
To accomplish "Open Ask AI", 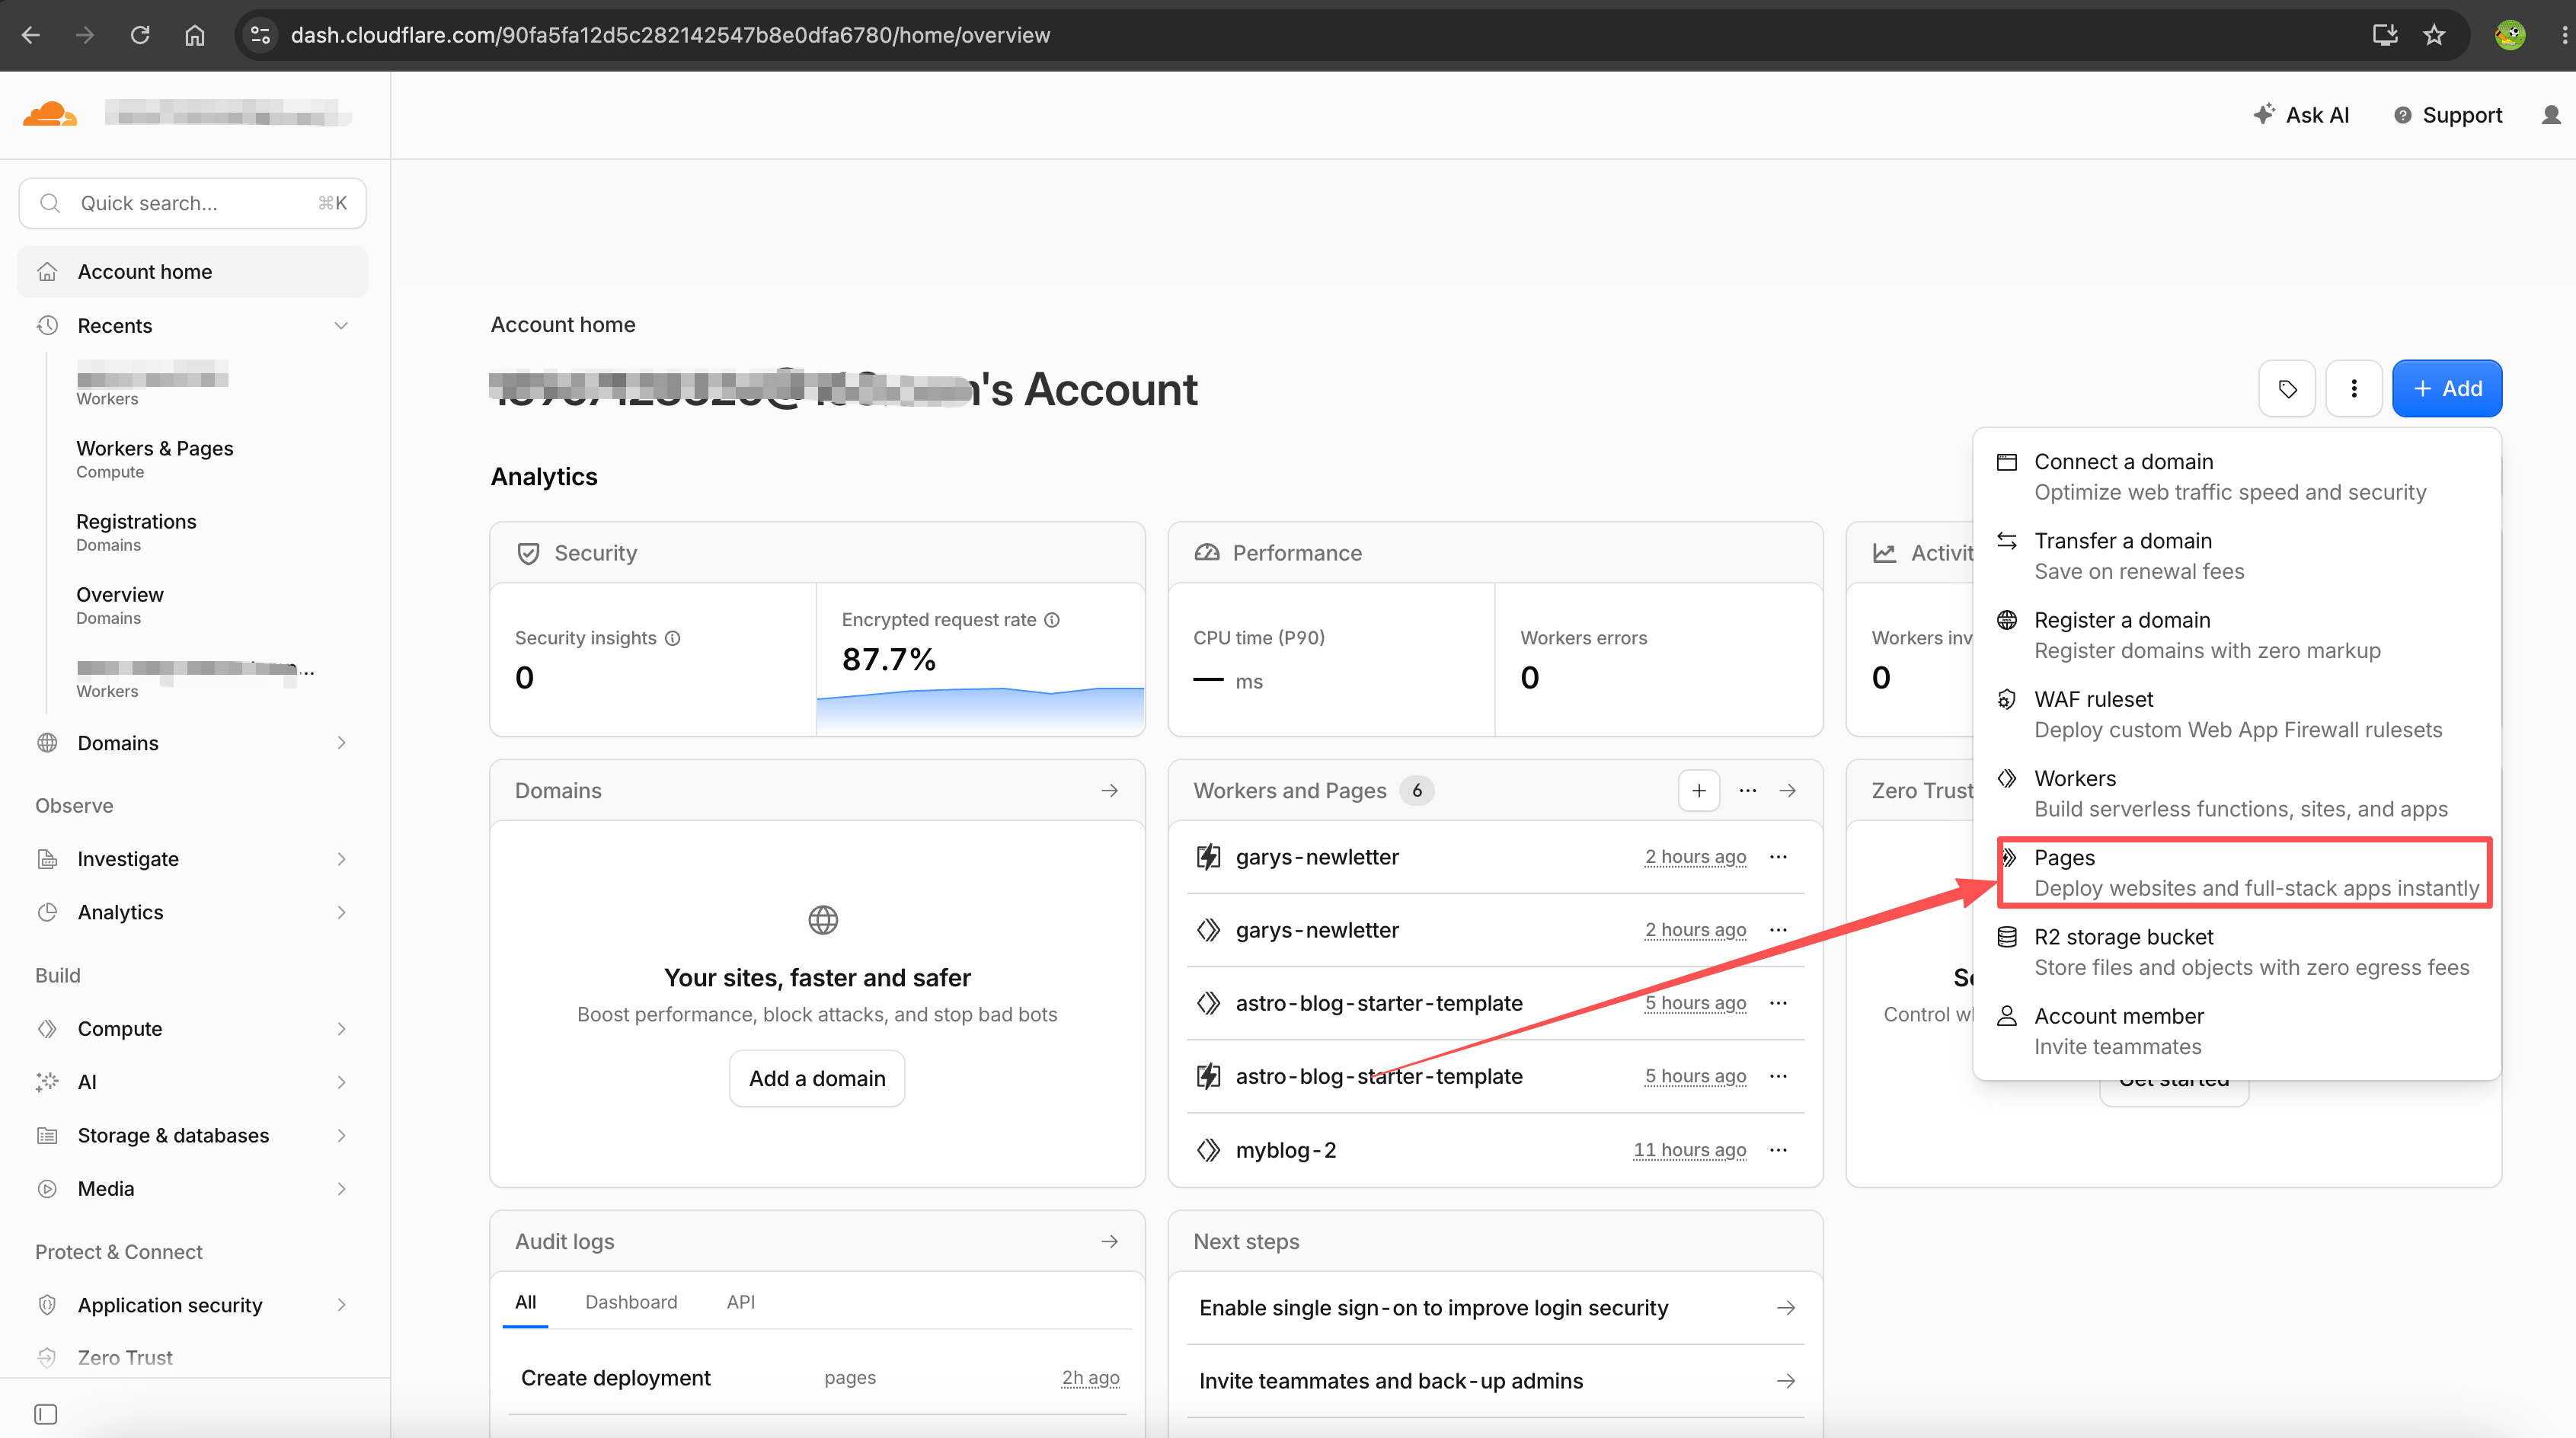I will click(2302, 115).
